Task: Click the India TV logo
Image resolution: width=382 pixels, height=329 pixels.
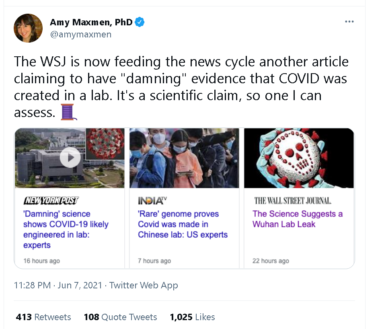Action: [152, 200]
